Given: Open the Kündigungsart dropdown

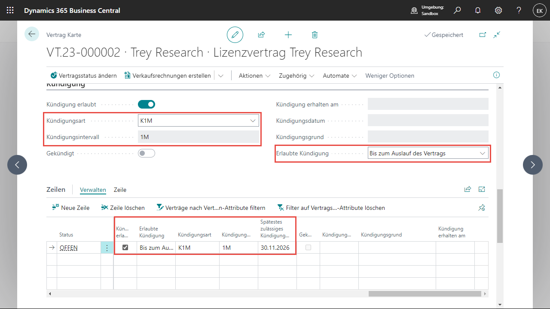Looking at the screenshot, I should 253,121.
